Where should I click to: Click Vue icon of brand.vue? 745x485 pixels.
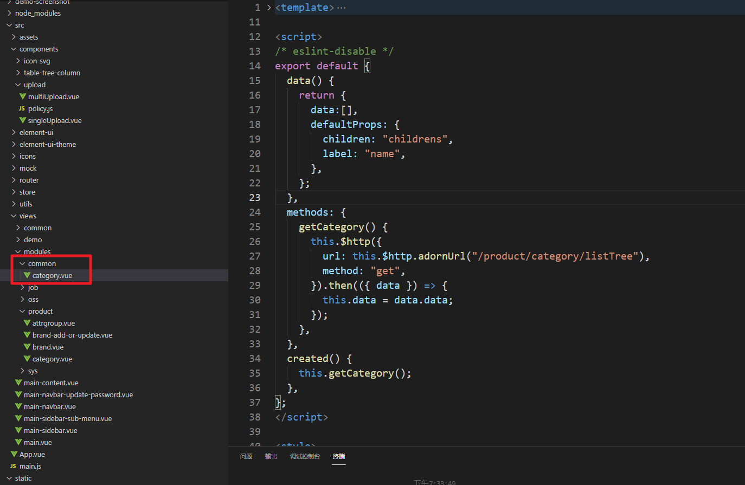click(27, 347)
